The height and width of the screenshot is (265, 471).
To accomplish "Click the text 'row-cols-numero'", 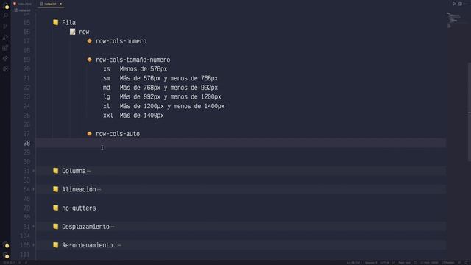I will (x=121, y=41).
